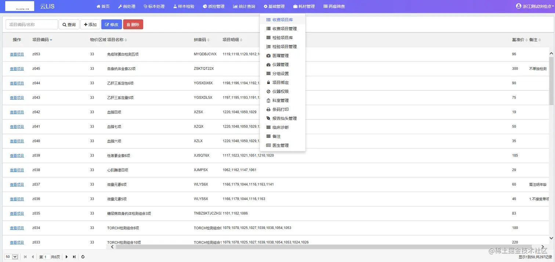Open the 标本处理 navigation menu
Viewport: 555px width, 262px height.
154,6
